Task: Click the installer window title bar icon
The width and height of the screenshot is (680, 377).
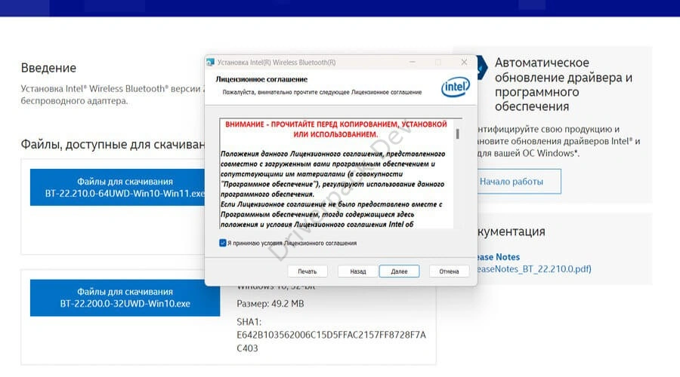Action: coord(210,63)
